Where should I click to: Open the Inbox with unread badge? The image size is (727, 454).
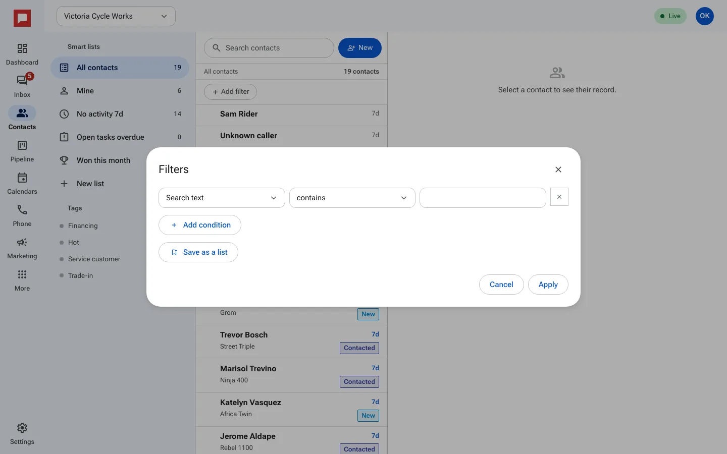[x=22, y=81]
